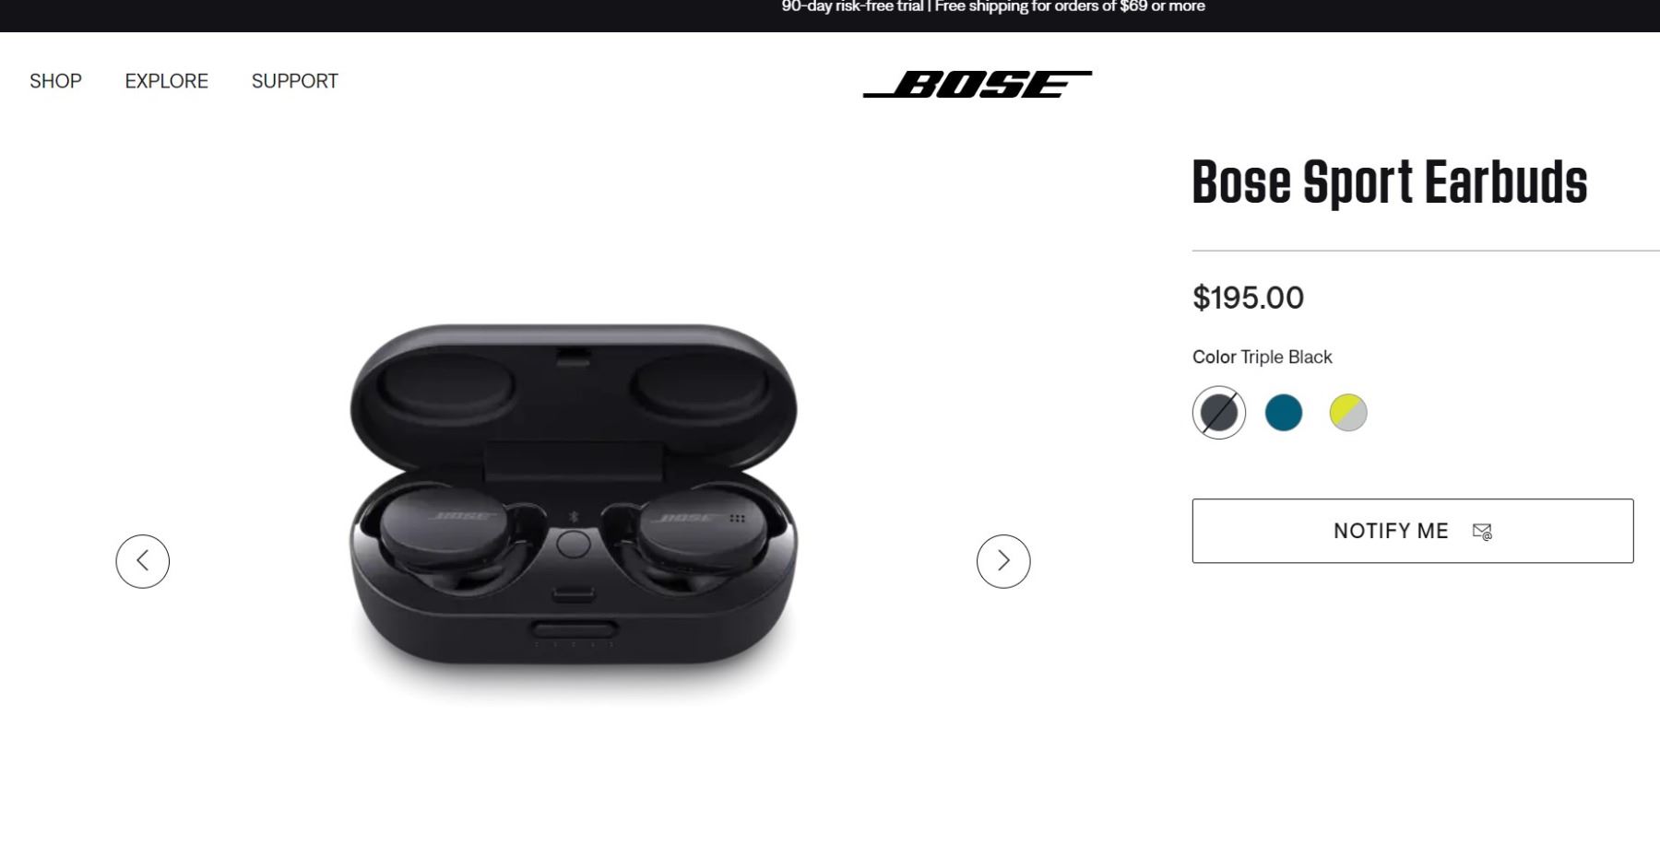The height and width of the screenshot is (856, 1660).
Task: Open the Shop menu
Action: (55, 81)
